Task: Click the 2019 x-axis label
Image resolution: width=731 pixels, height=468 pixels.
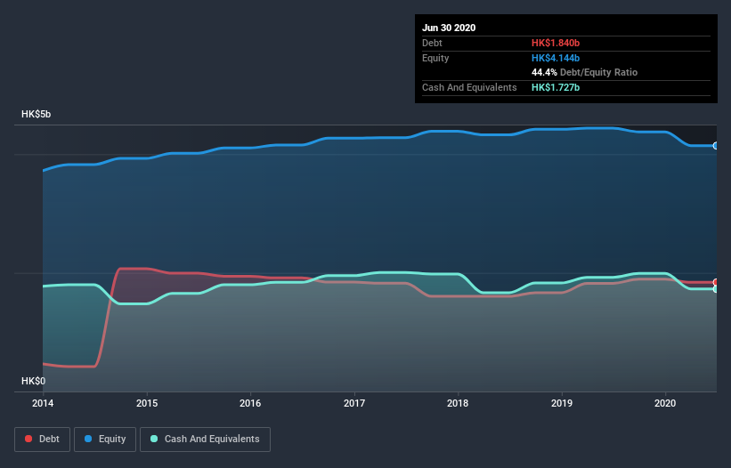Action: [562, 403]
